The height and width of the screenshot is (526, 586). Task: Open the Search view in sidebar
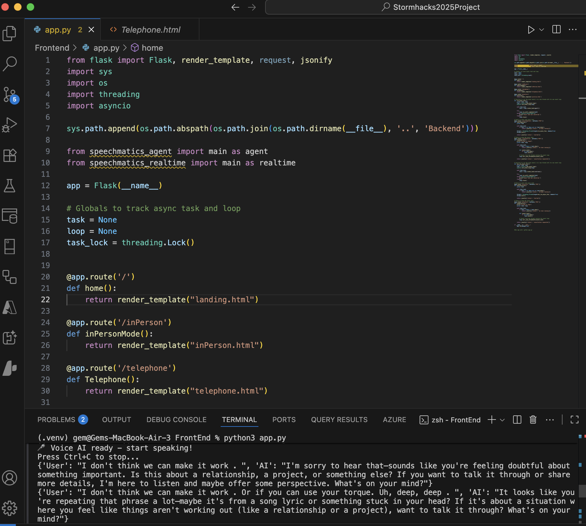[10, 64]
